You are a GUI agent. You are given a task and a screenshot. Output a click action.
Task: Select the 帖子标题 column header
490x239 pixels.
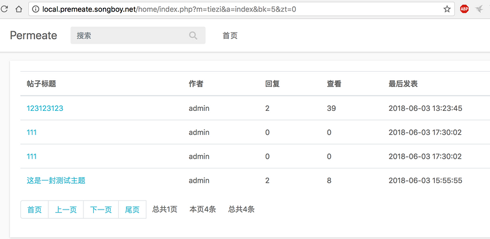pos(41,84)
